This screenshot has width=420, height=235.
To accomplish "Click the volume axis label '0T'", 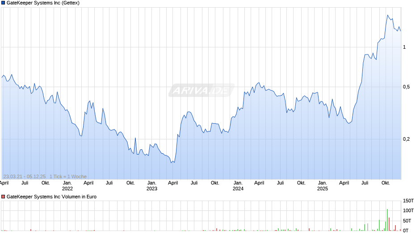I will pyautogui.click(x=406, y=231).
